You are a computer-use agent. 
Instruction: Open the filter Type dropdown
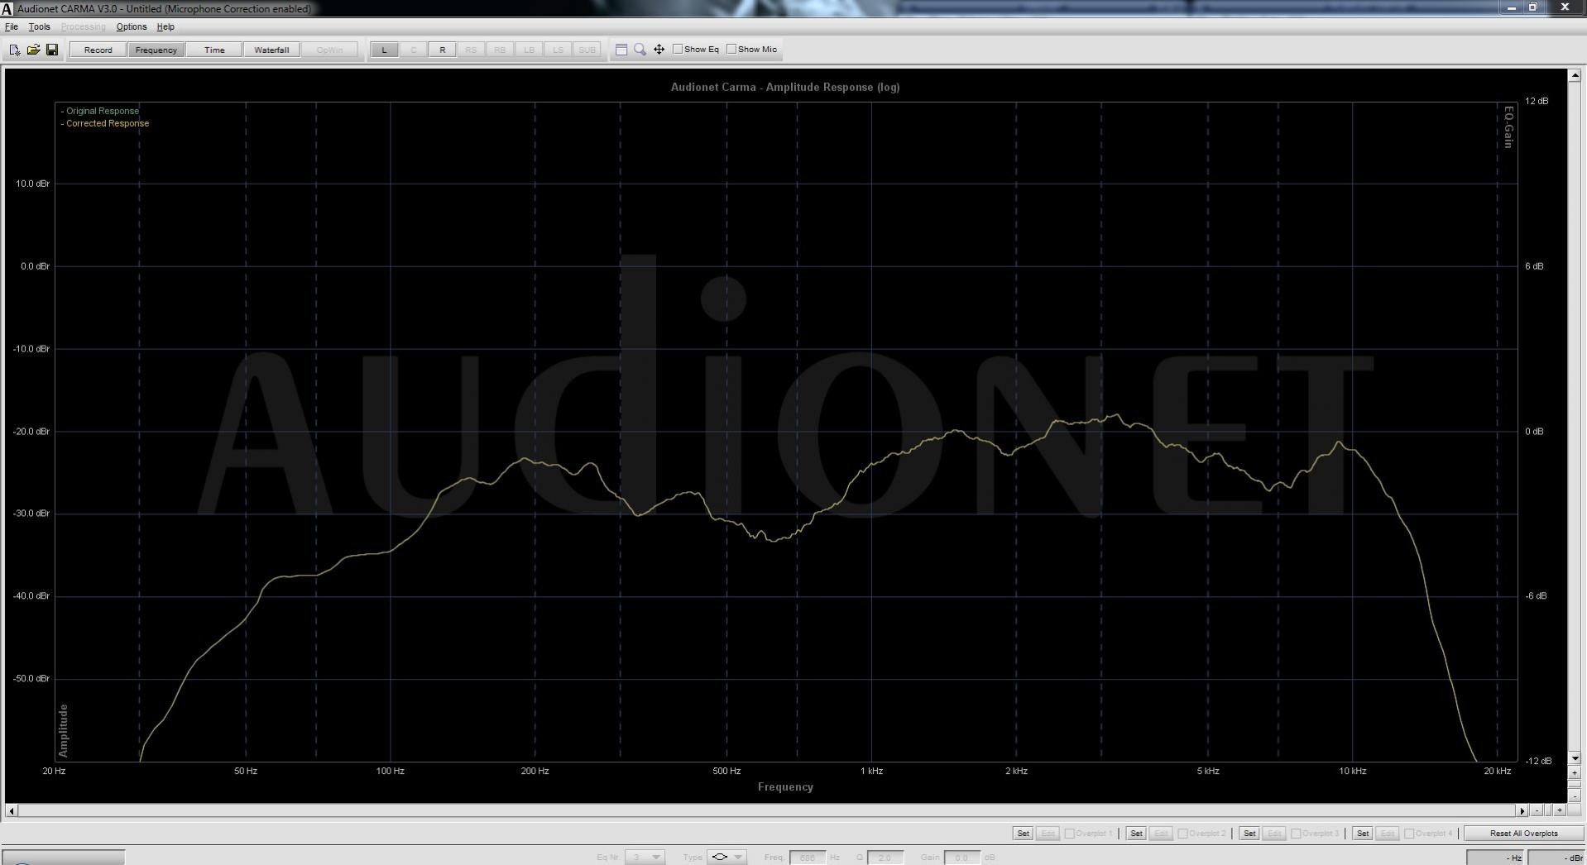[726, 858]
